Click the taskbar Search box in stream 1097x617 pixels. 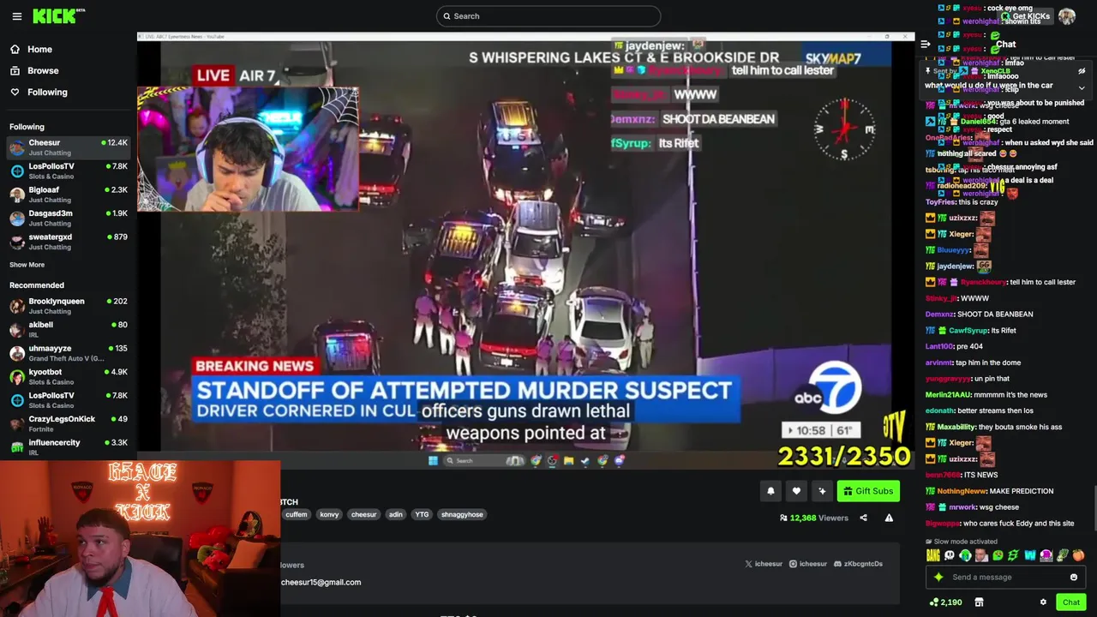click(484, 460)
